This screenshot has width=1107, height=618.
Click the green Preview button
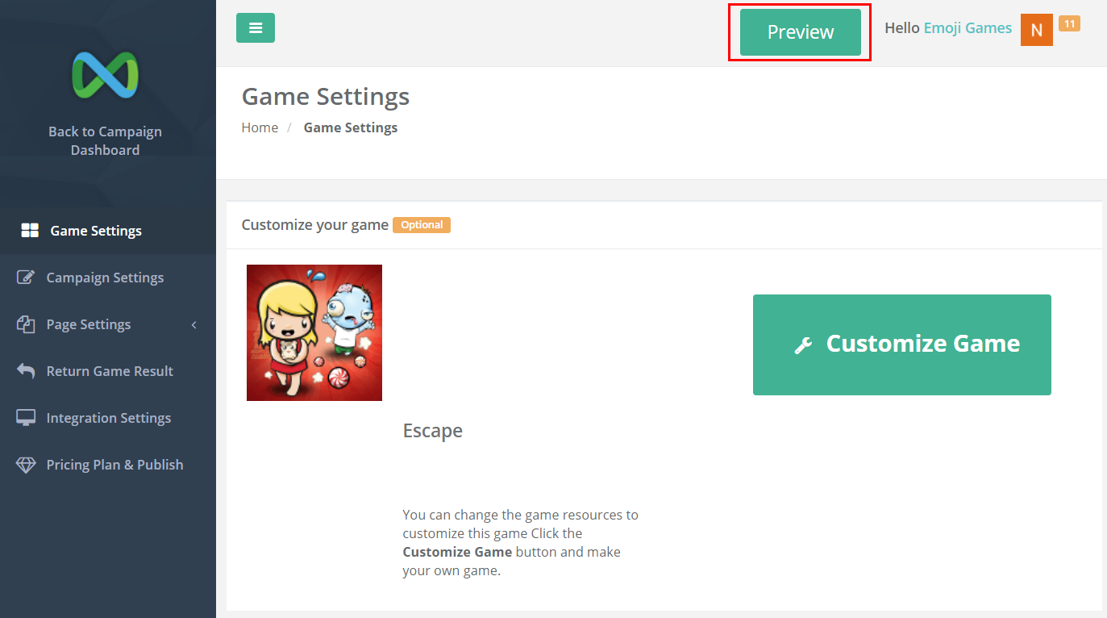tap(801, 32)
